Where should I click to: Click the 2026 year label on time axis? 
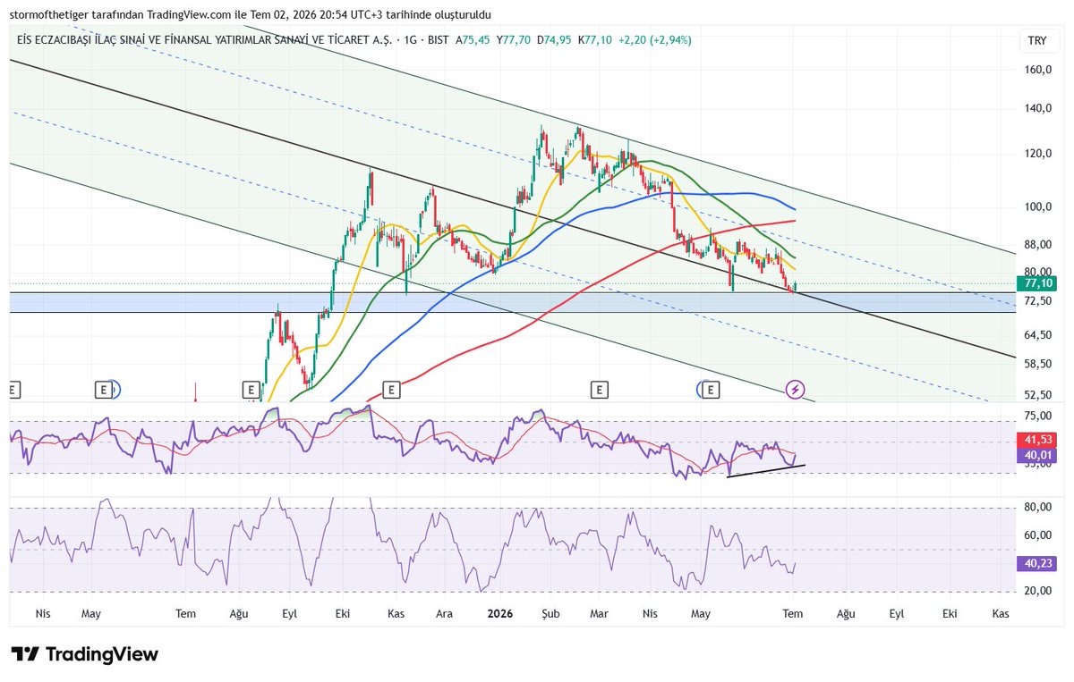[x=499, y=614]
